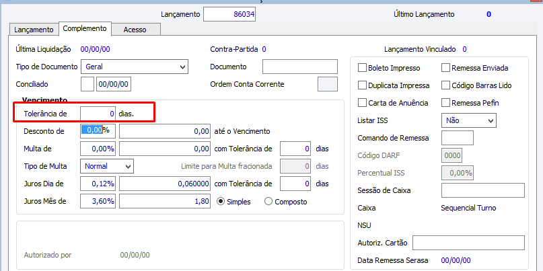
Task: Select the Simples interest radio button
Action: tap(220, 201)
